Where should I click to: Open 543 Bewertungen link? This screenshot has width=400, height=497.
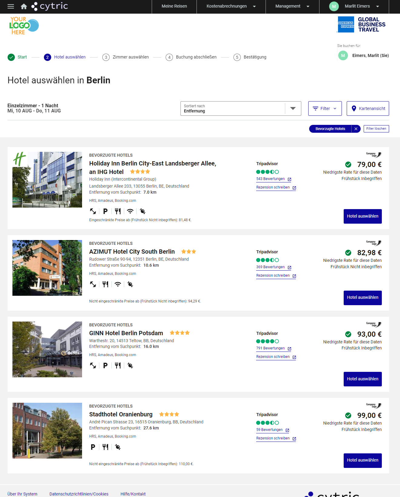(274, 179)
